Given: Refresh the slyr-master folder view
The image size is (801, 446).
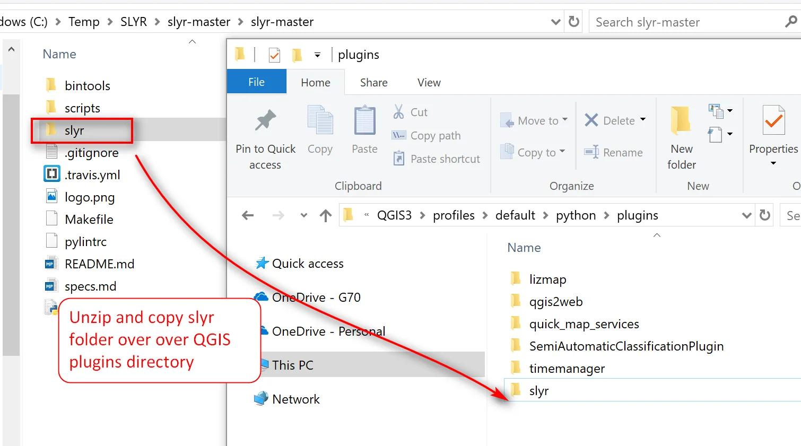Looking at the screenshot, I should (574, 22).
